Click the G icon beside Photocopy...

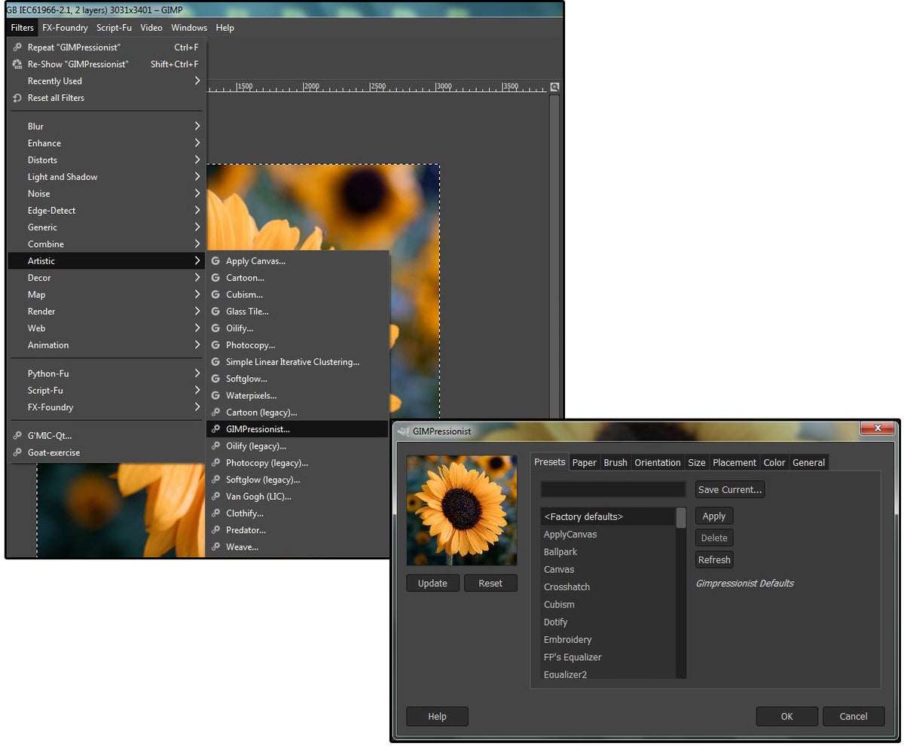pyautogui.click(x=215, y=345)
